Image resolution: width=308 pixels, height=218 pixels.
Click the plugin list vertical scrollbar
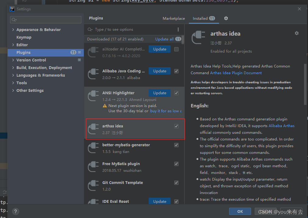coord(183,40)
